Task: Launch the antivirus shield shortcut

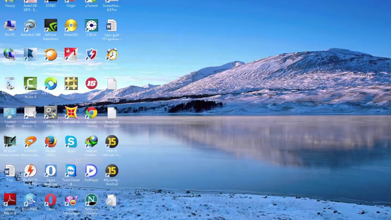Action: tap(91, 59)
